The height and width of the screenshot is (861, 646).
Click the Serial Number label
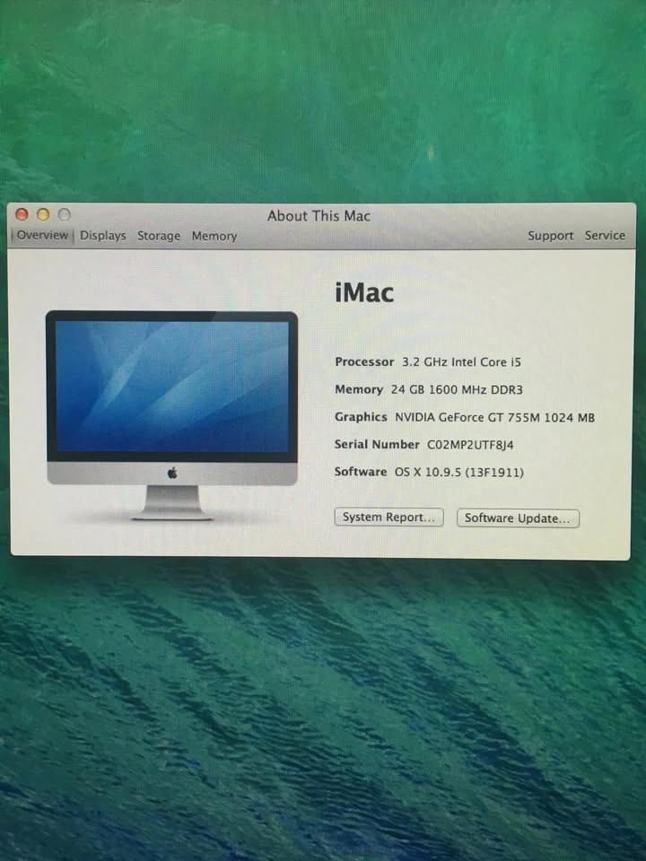[x=377, y=444]
